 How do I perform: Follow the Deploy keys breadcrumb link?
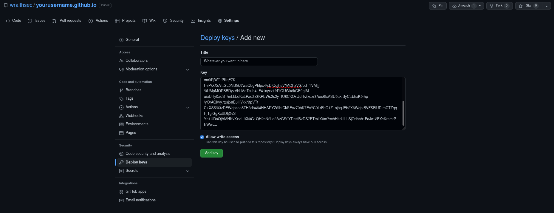217,38
